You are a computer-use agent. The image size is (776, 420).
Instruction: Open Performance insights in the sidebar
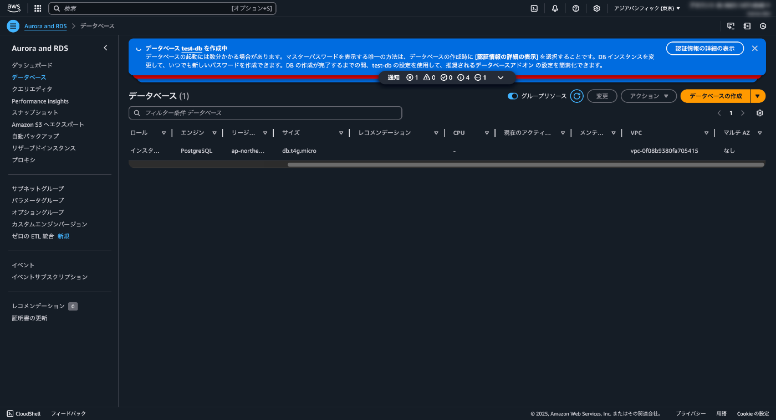40,101
